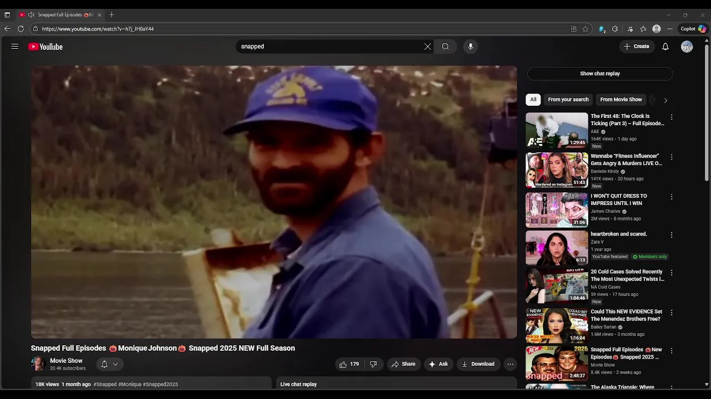Open options for 20 Cold Cases video

672,273
